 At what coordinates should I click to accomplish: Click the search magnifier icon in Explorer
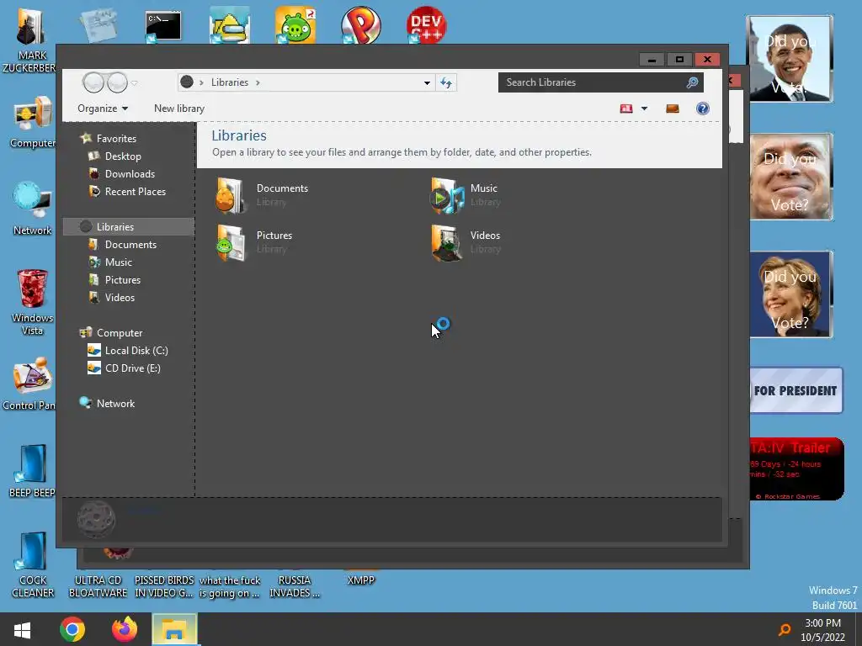692,82
